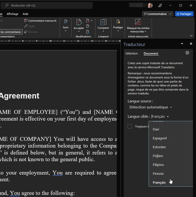Select the Stylet pen tool
This screenshot has height=197, width=196.
pos(26,26)
